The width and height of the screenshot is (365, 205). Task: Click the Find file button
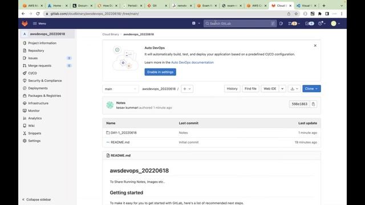tap(250, 89)
